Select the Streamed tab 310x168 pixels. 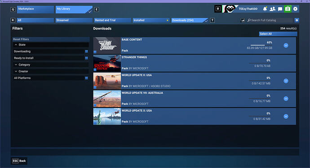(74, 20)
